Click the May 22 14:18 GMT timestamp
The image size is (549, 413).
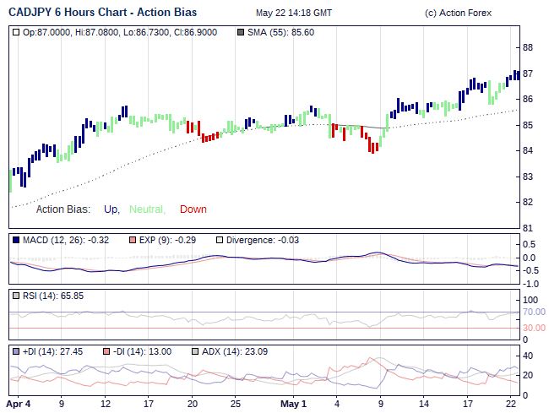pos(294,14)
